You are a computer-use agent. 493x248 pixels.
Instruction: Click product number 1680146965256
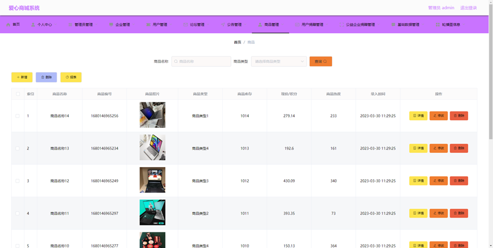105,116
